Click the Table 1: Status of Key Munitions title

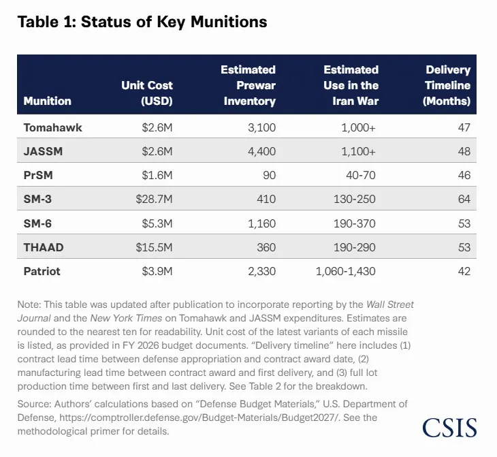tap(142, 22)
